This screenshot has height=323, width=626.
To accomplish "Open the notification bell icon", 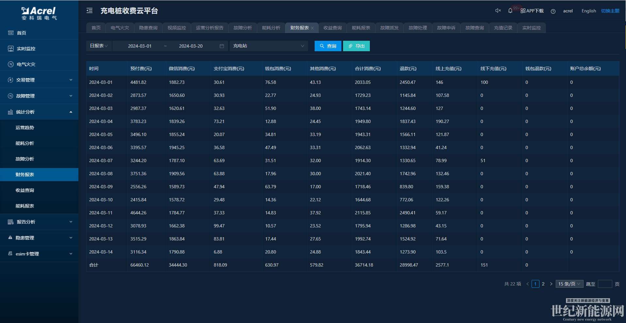I will click(x=510, y=11).
